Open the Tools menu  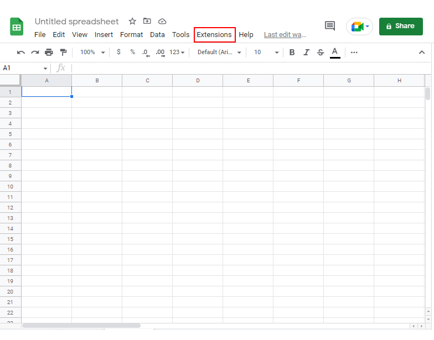[x=180, y=34]
